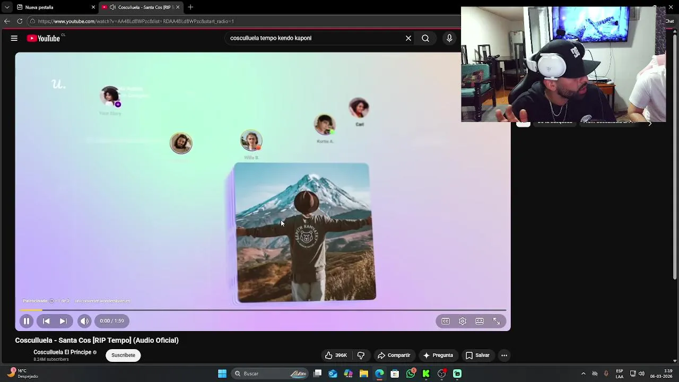Open File Explorer from taskbar
This screenshot has width=679, height=382.
coord(364,374)
